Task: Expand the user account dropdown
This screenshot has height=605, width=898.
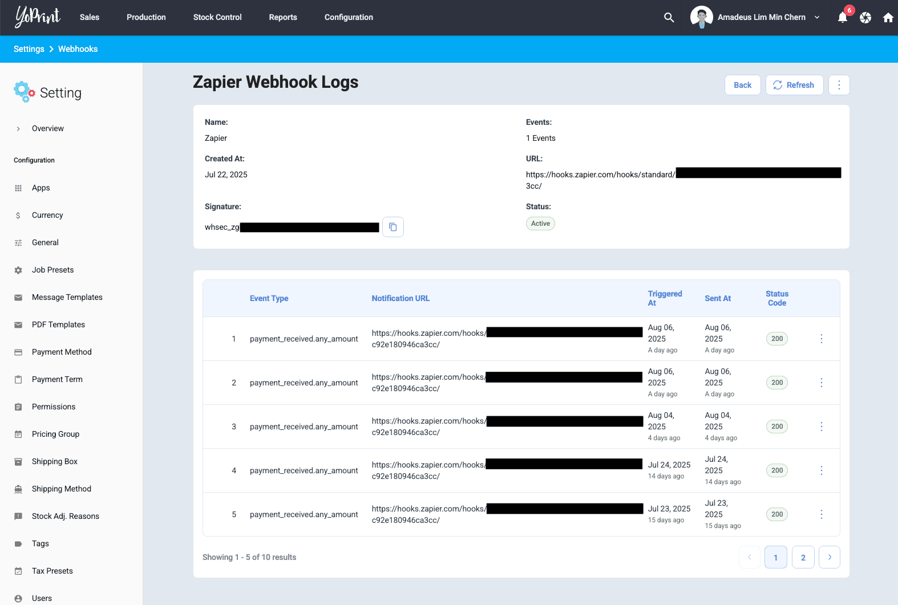Action: pyautogui.click(x=816, y=18)
